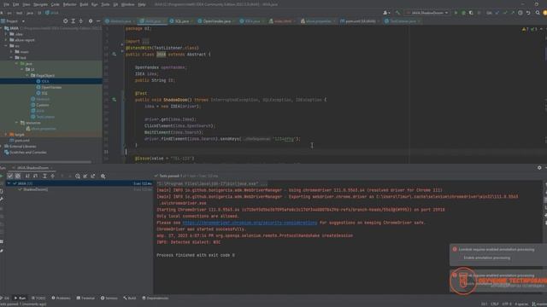The width and height of the screenshot is (547, 307).
Task: Click Collapse All icon in Run test tree
Action: 53,177
